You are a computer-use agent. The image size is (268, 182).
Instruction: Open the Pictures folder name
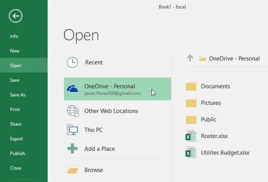click(211, 103)
